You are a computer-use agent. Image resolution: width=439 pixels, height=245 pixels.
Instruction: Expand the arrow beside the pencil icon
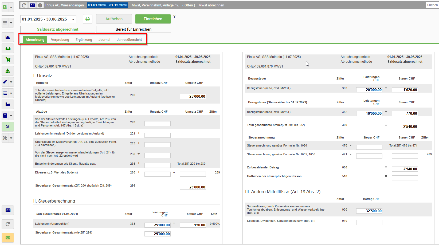click(11, 82)
